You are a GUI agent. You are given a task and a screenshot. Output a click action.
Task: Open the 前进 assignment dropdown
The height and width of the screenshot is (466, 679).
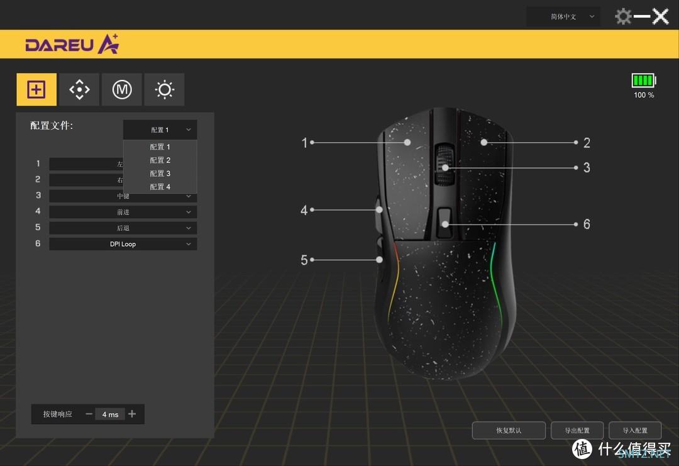click(x=123, y=212)
